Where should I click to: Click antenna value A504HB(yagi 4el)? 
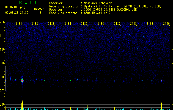click(97, 13)
